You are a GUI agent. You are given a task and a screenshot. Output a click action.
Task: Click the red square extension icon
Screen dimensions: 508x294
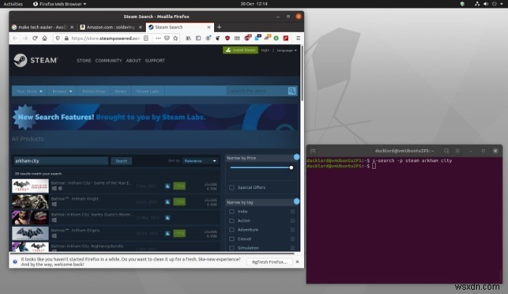tap(286, 38)
